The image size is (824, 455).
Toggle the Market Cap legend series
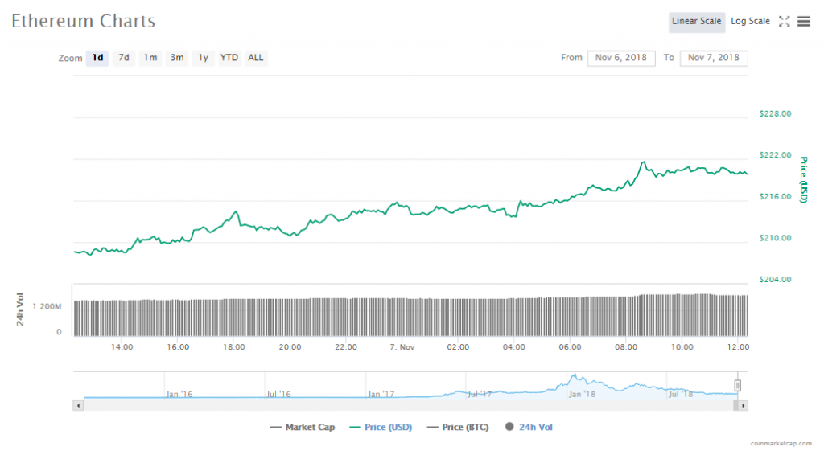(303, 427)
